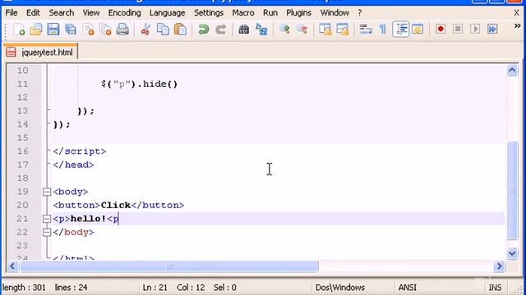Toggle indent guide display

(401, 29)
